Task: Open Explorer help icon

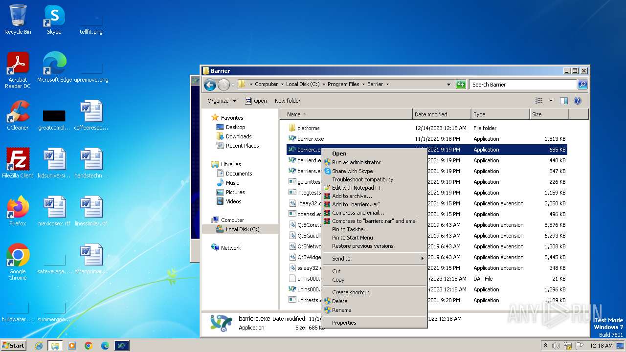Action: [577, 101]
